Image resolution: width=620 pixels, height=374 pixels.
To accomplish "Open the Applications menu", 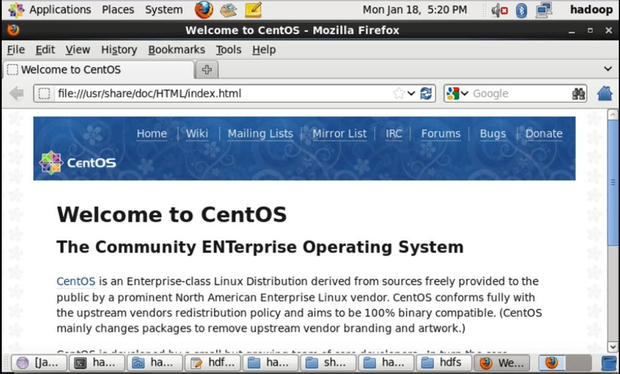I will click(x=50, y=10).
